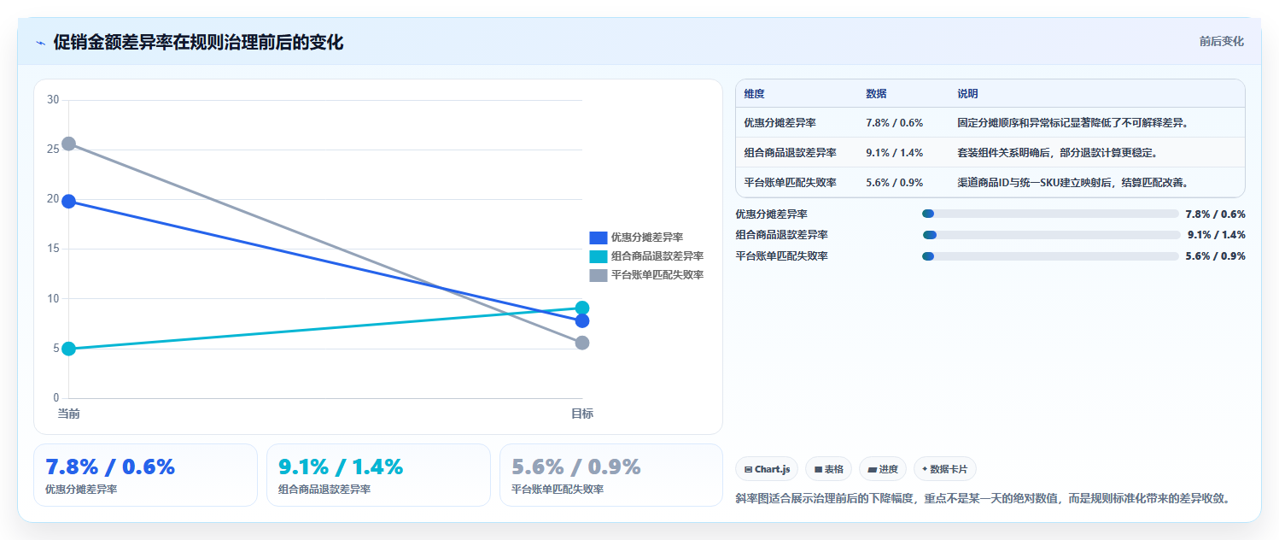Click the icon inside the 进度 tag
Viewport: 1279px width, 540px height.
point(872,469)
